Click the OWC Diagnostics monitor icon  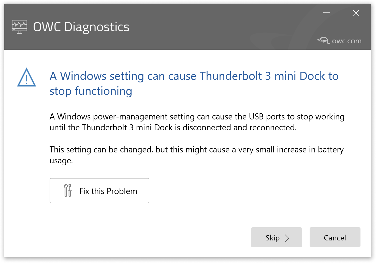(x=20, y=27)
